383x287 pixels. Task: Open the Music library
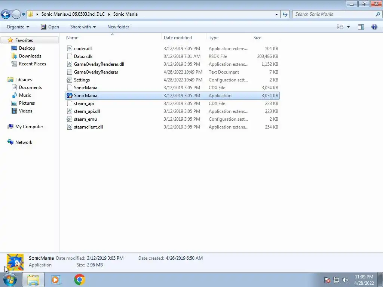[25, 95]
